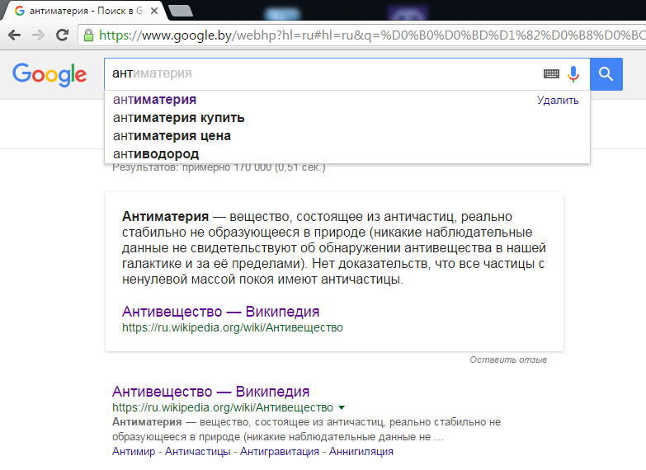Expand the green dropdown arrow beside result URL

tap(341, 408)
